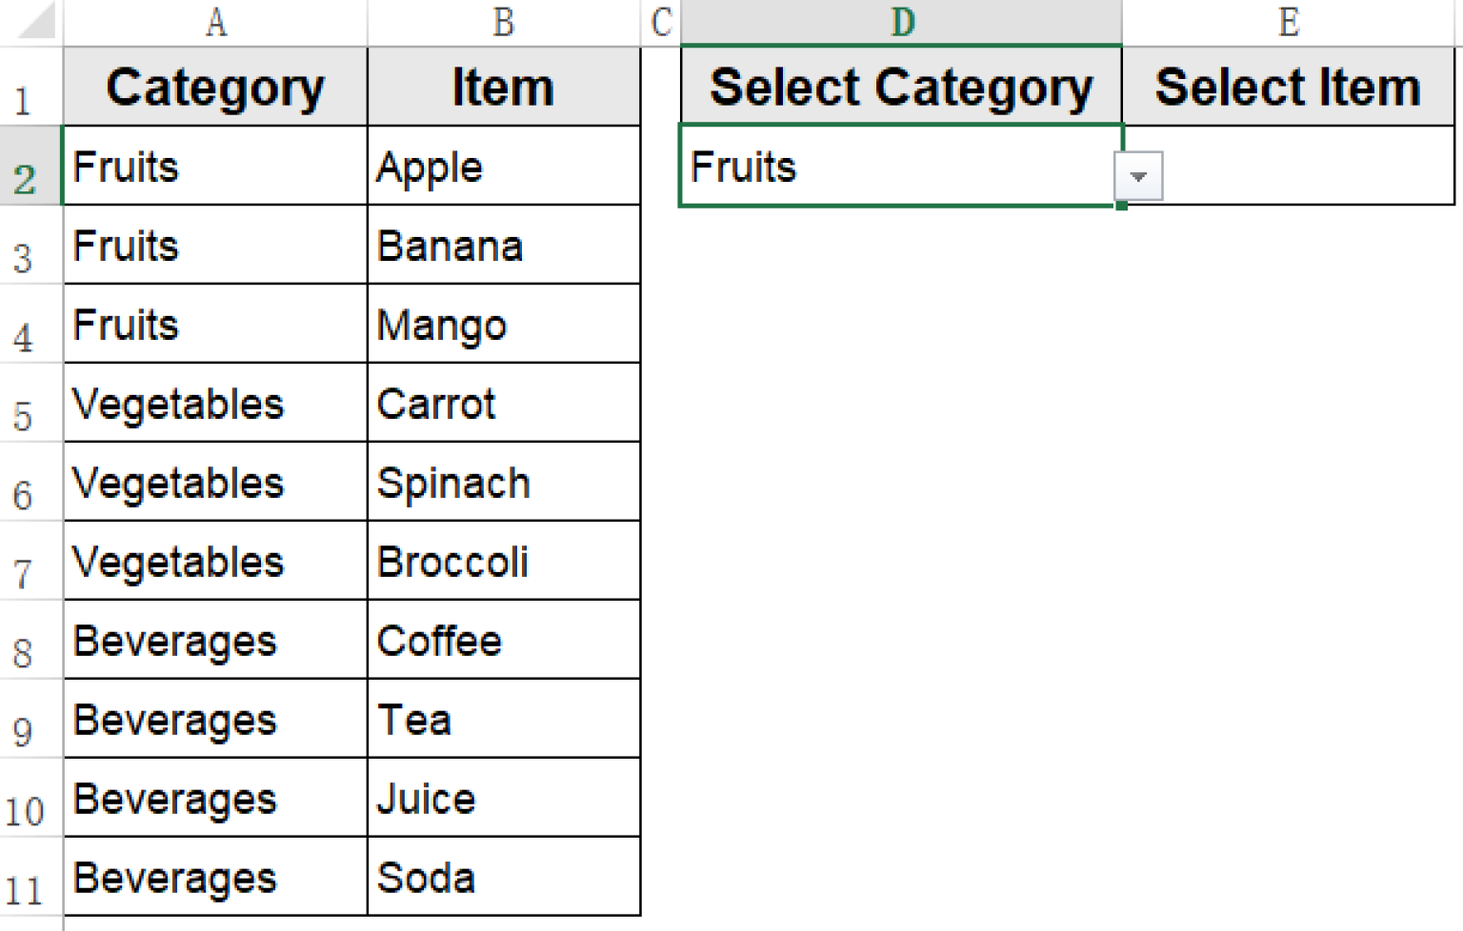Select the cell containing Banana
1463x931 pixels.
503,245
